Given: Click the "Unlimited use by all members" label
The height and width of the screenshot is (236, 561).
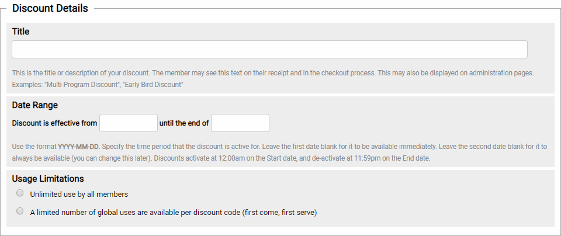Looking at the screenshot, I should tap(79, 195).
